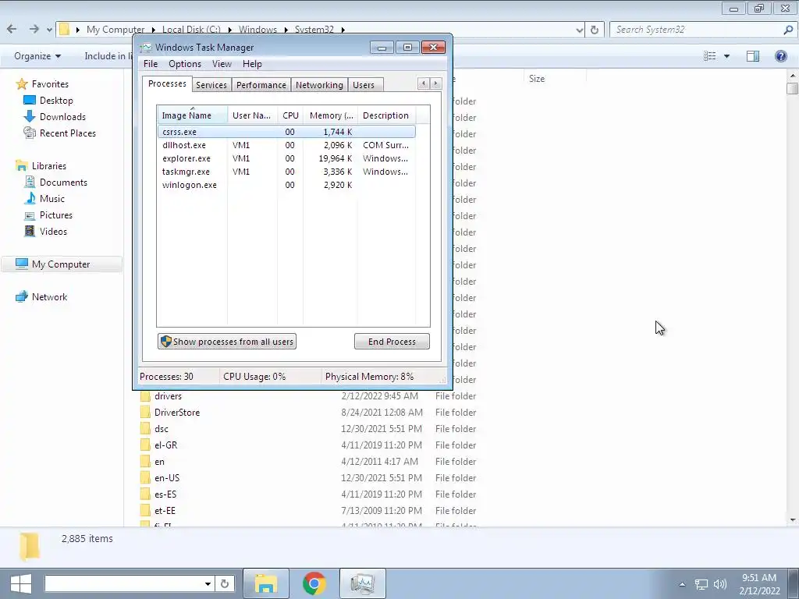Image resolution: width=799 pixels, height=599 pixels.
Task: Click the Task Manager title bar icon
Action: [x=146, y=48]
